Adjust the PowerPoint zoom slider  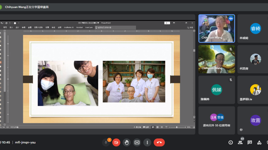pyautogui.click(x=177, y=127)
